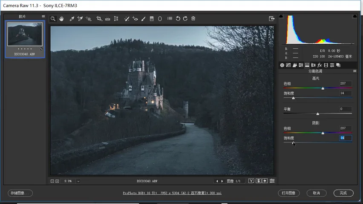Image resolution: width=363 pixels, height=204 pixels.
Task: Adjust the Shadows (阴影) hue (色相) slider
Action: (323, 133)
